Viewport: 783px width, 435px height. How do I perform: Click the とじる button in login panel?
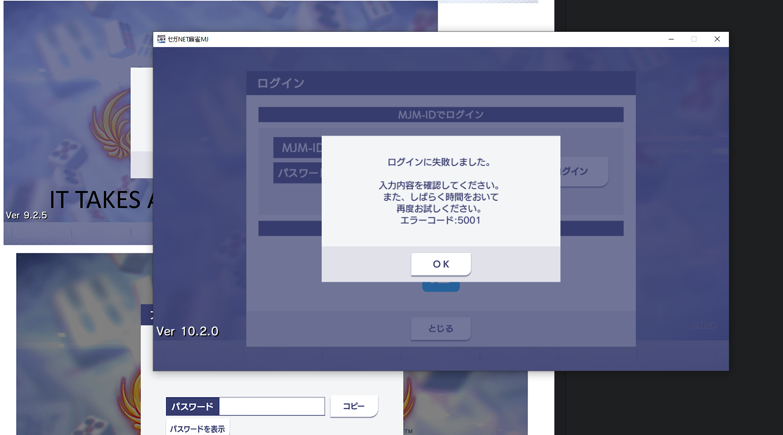pyautogui.click(x=441, y=329)
